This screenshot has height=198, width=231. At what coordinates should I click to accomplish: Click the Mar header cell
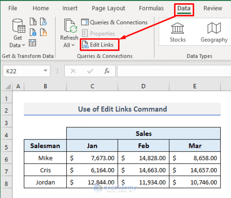(195, 146)
